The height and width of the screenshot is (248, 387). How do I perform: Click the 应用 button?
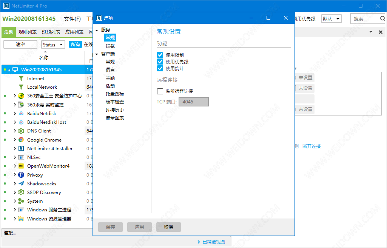pos(139,227)
